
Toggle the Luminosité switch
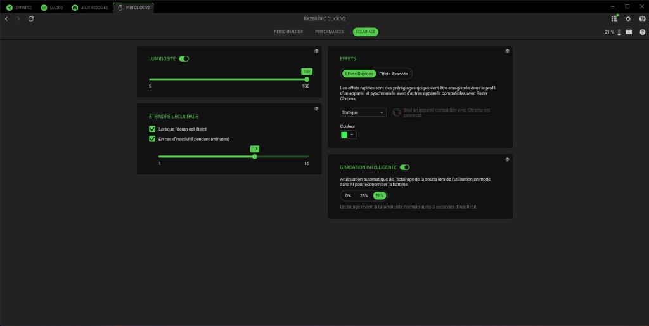tap(184, 59)
